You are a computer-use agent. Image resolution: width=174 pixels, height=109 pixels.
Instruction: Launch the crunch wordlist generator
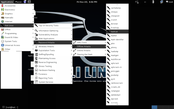(x=117, y=20)
